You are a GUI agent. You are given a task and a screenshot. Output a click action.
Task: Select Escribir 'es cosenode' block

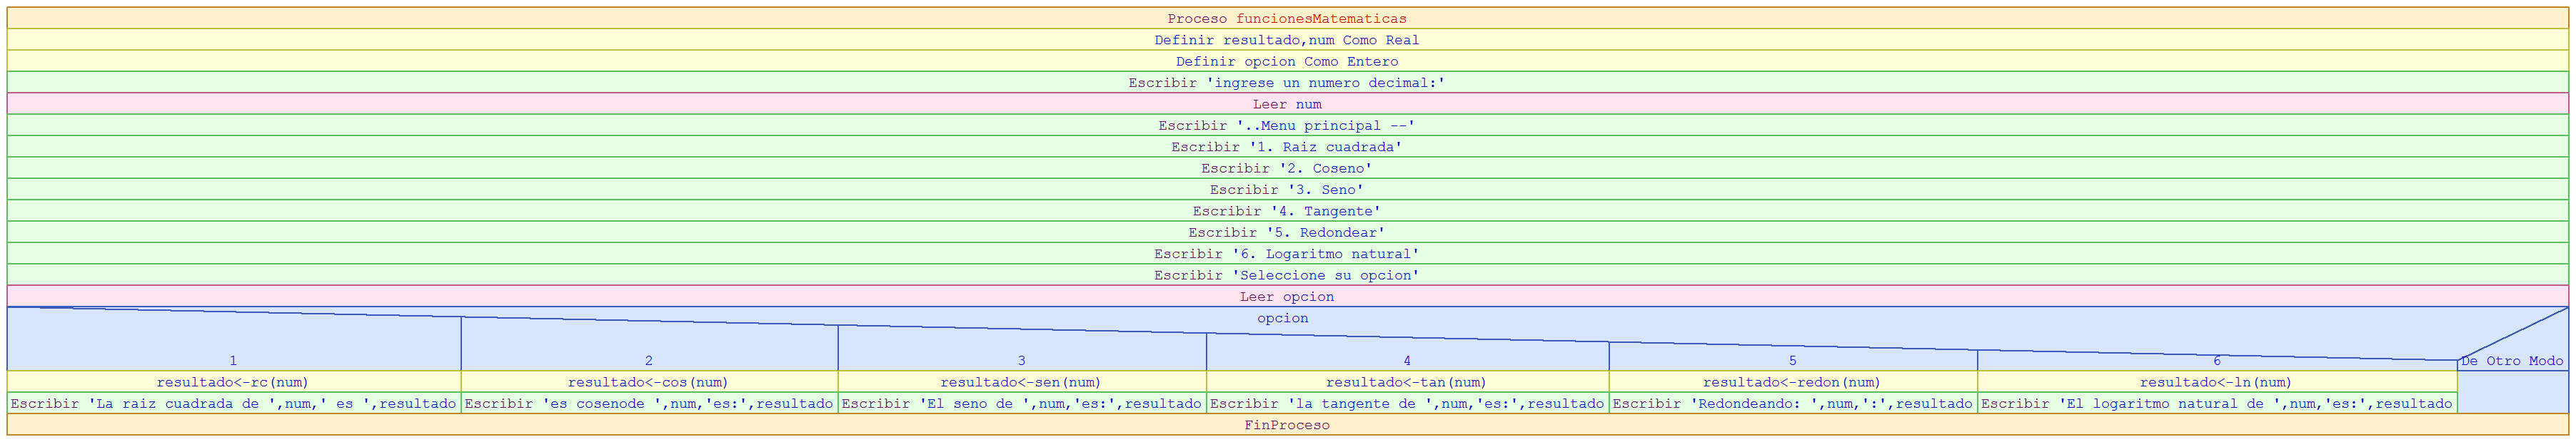649,404
